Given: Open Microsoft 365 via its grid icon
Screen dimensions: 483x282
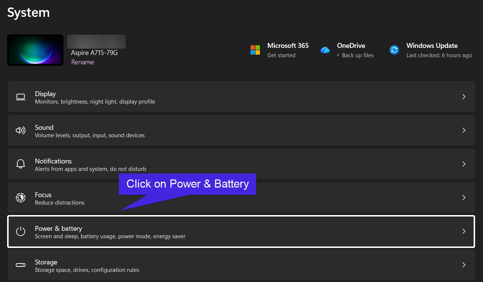Looking at the screenshot, I should (255, 49).
